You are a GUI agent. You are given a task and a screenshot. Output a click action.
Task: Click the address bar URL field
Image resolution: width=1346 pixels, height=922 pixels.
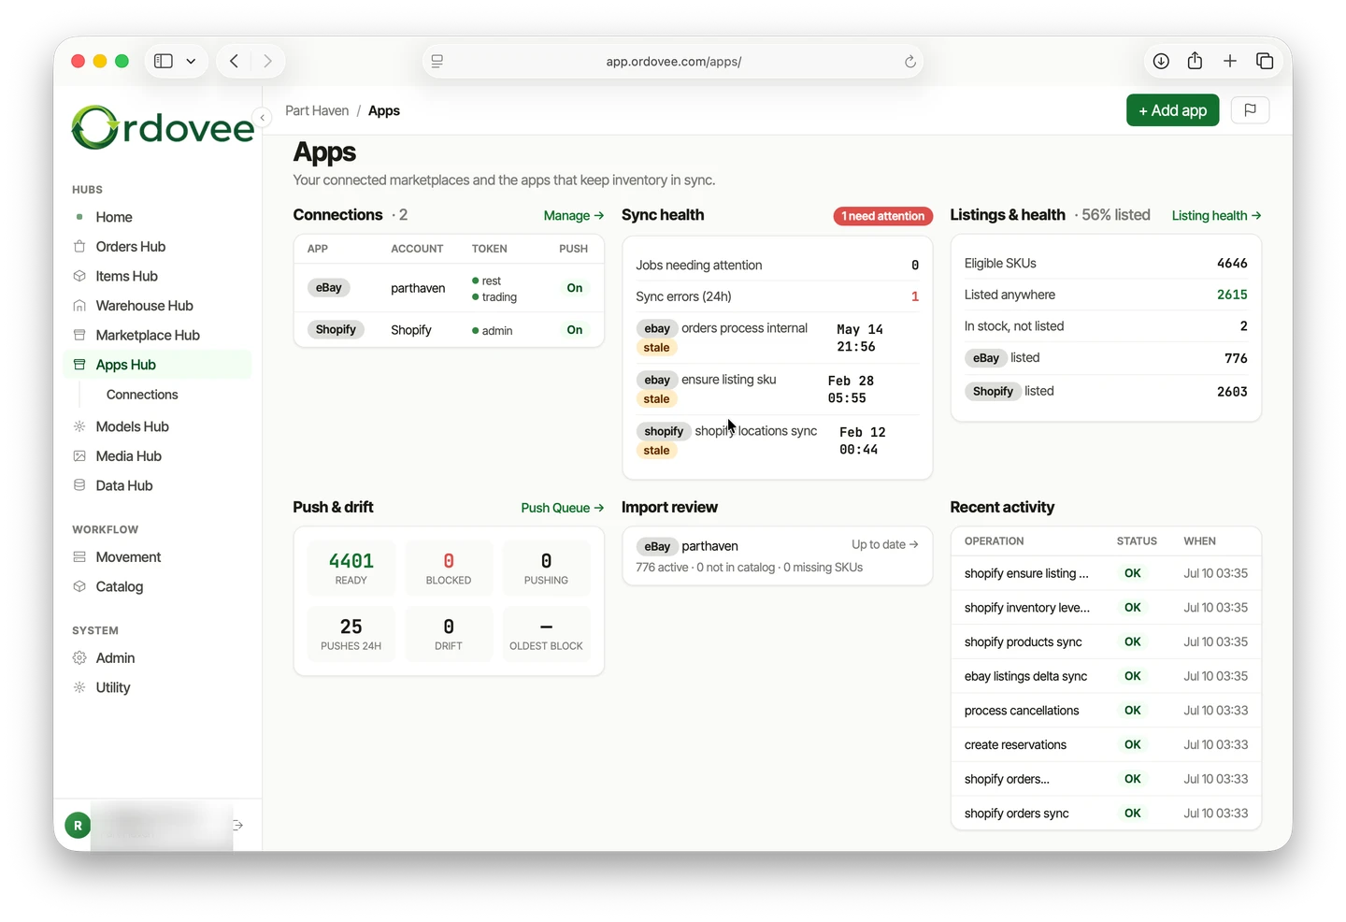click(x=673, y=62)
